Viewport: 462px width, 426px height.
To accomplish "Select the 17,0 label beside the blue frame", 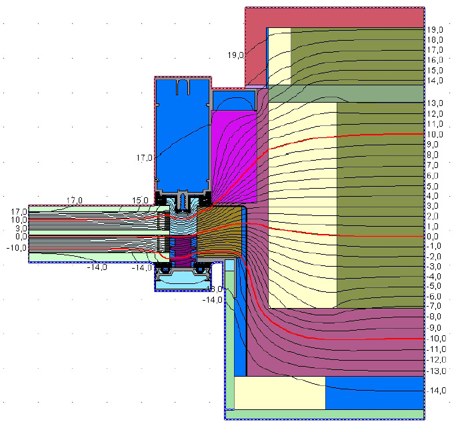I will [145, 158].
